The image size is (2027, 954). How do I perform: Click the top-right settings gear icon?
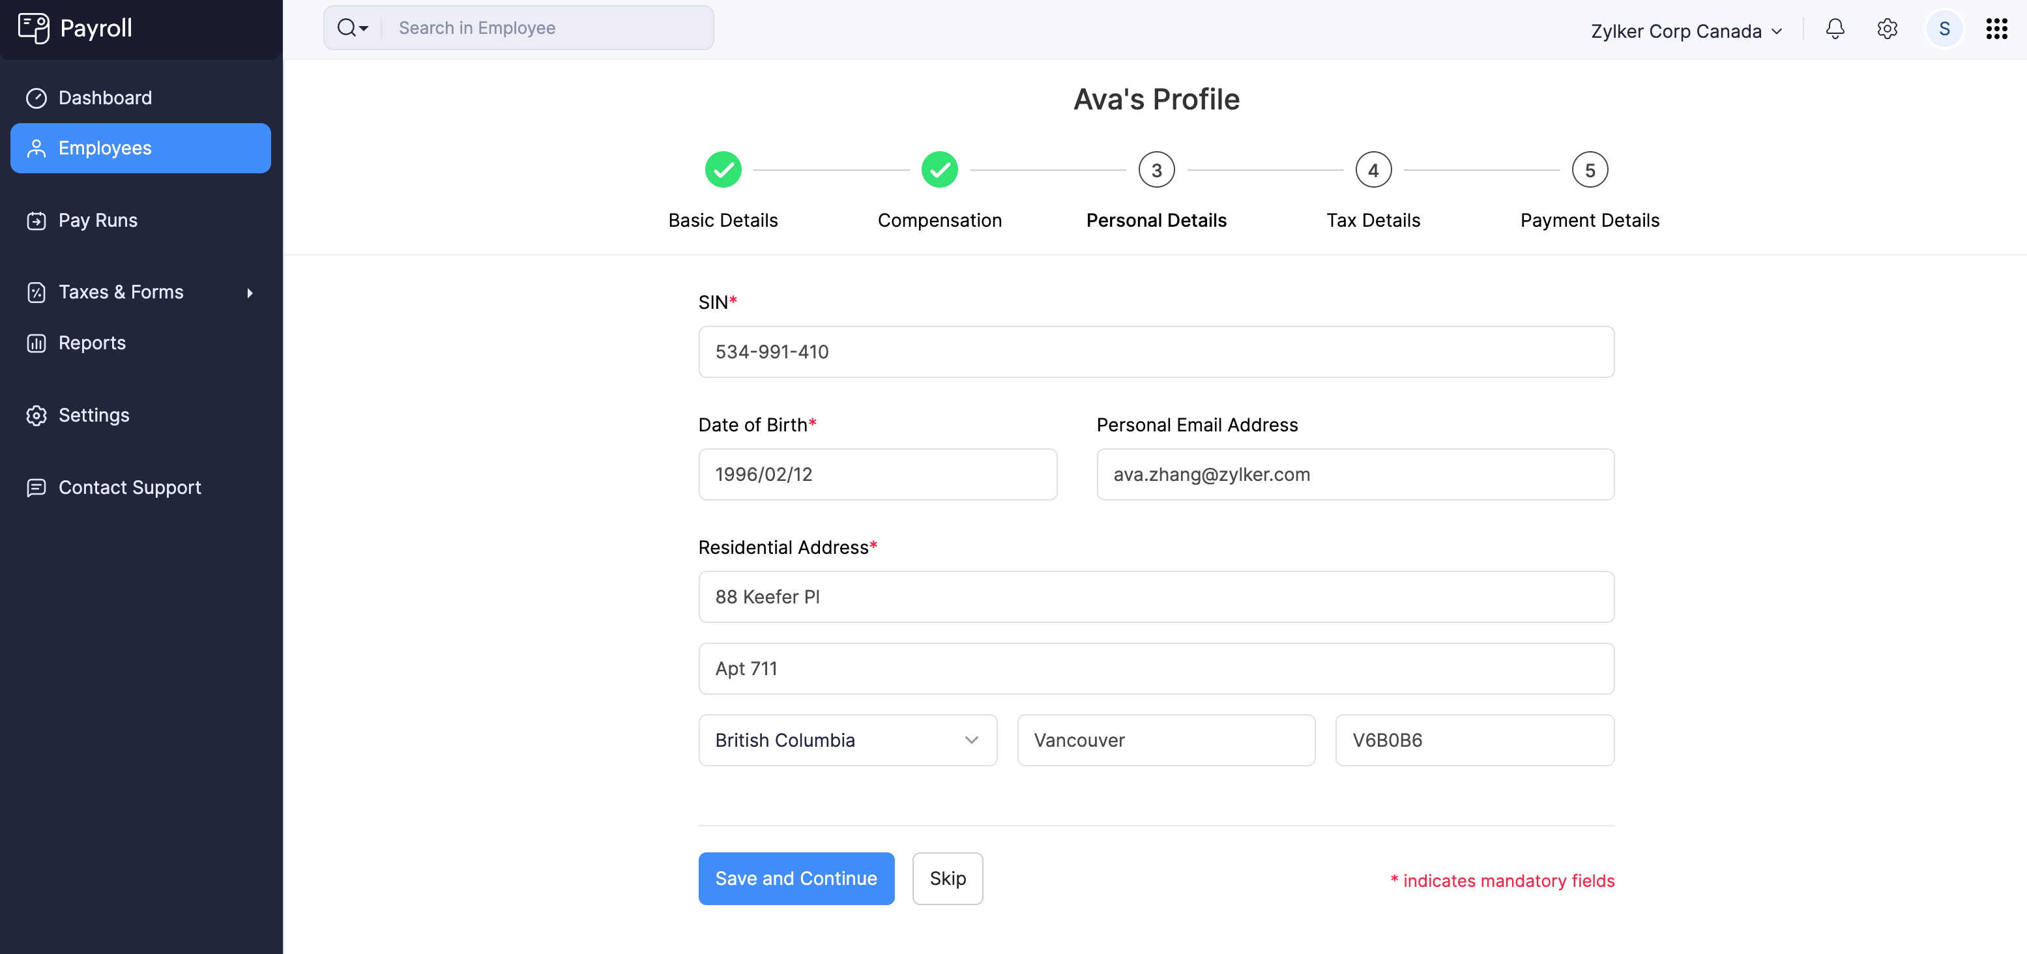pos(1887,28)
